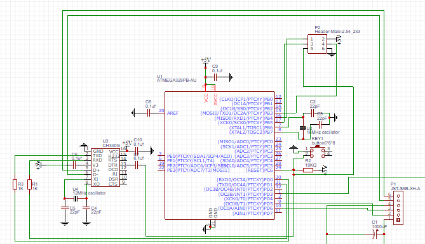Select the R1 1K resistor symbol

[x=29, y=184]
